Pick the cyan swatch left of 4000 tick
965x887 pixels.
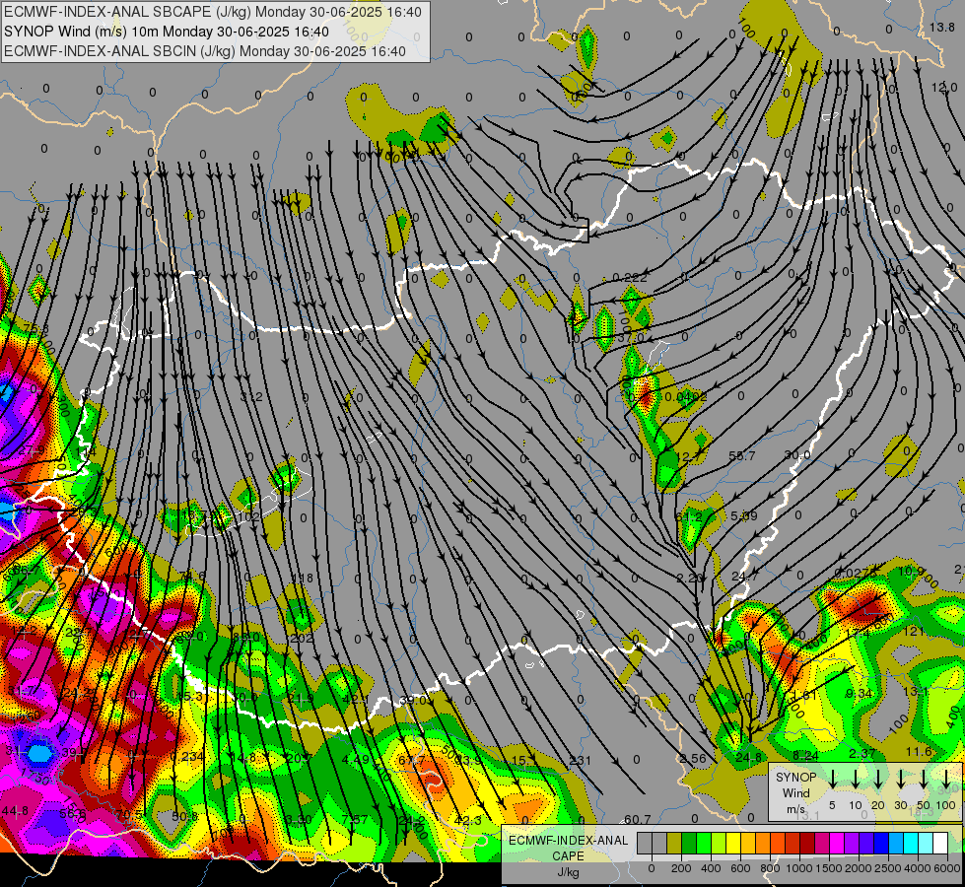tap(911, 843)
